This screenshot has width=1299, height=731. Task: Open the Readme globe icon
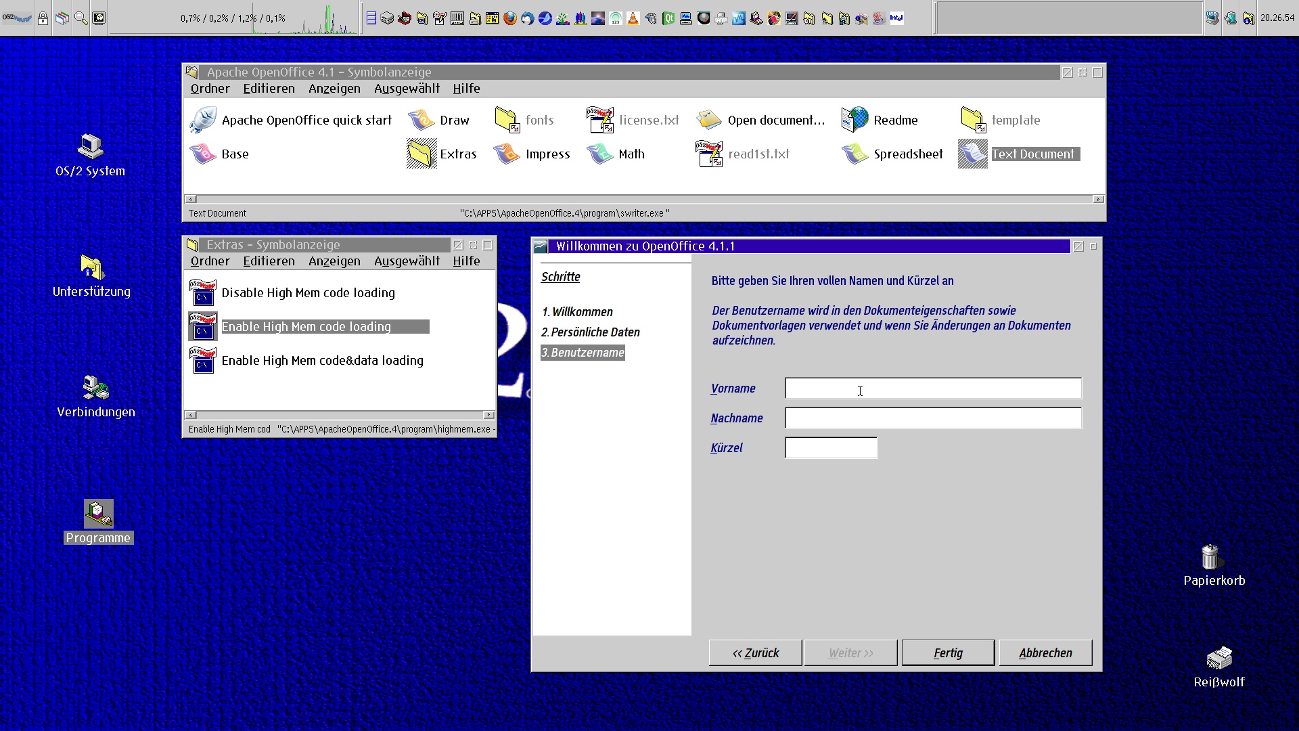click(854, 120)
